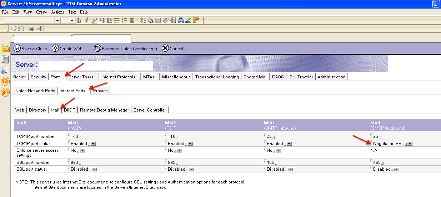The width and height of the screenshot is (441, 197).
Task: Click the globe document icon in left sidebar
Action: tap(5, 70)
